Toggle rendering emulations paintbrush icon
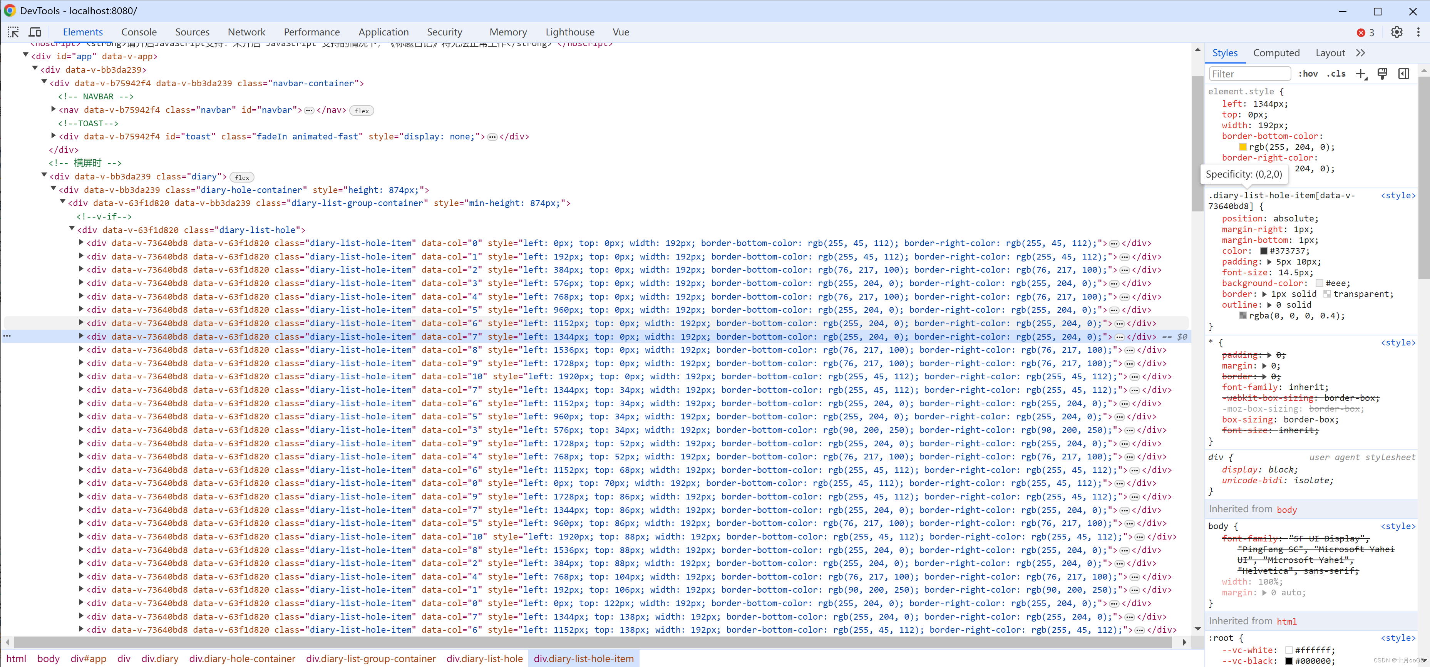 point(1382,74)
